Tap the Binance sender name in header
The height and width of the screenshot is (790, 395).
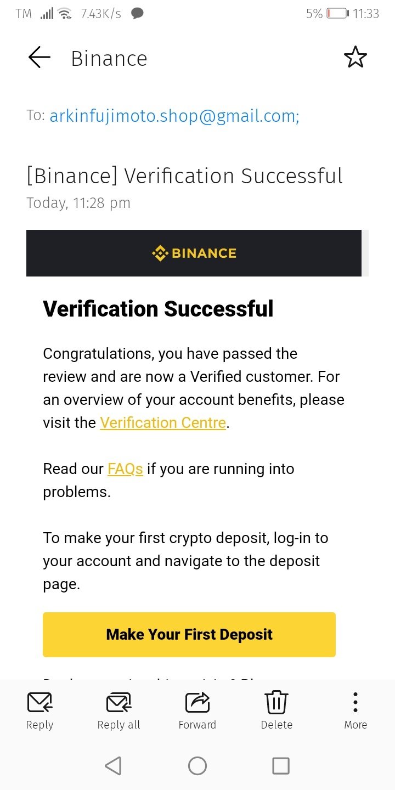(x=109, y=59)
